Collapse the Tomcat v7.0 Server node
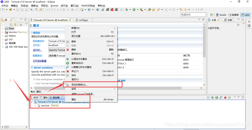The height and width of the screenshot is (130, 252). click(x=32, y=102)
